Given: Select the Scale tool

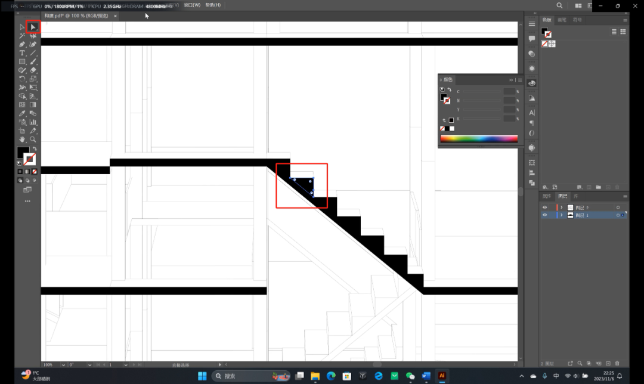Looking at the screenshot, I should 33,79.
